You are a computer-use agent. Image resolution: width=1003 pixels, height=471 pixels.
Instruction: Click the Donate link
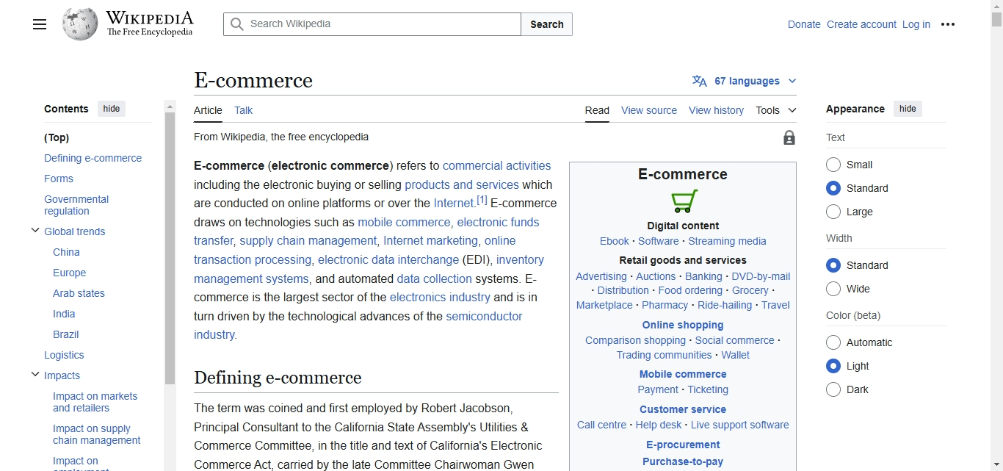(x=804, y=24)
